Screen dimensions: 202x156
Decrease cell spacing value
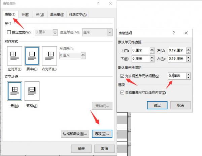tap(188, 77)
